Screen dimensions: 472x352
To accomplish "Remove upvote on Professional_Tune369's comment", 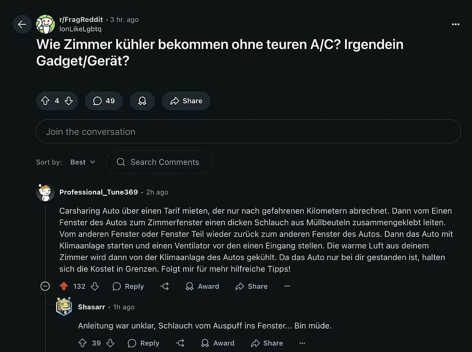I will [x=64, y=286].
